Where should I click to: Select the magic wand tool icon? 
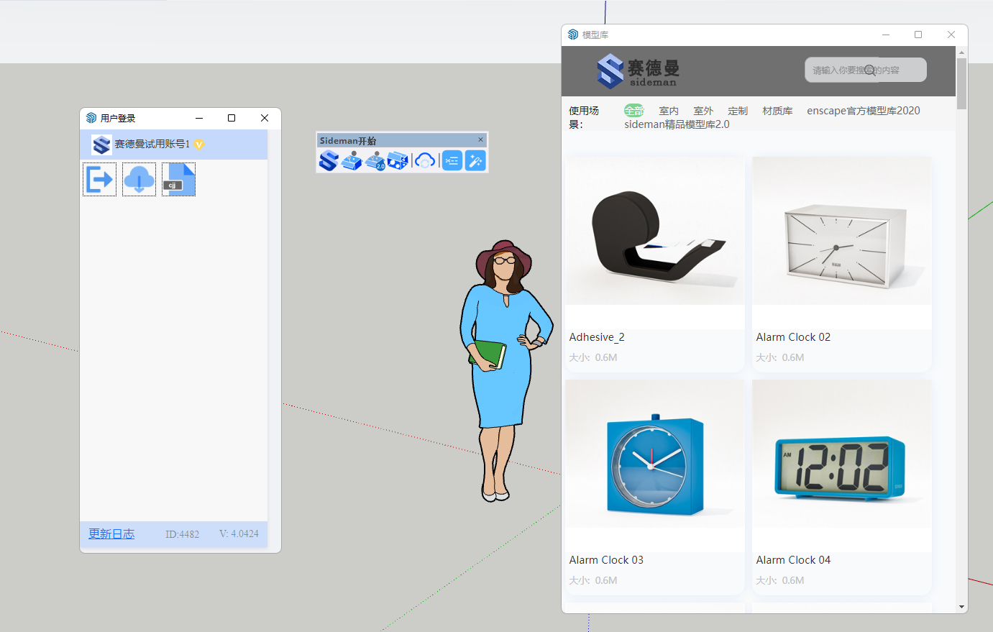click(x=475, y=160)
